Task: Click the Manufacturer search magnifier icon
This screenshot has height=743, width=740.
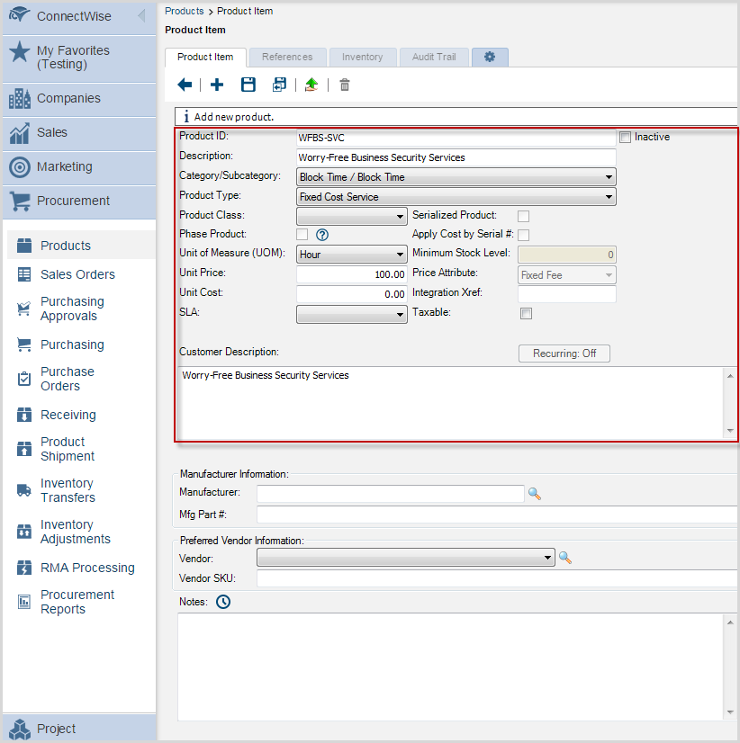Action: pos(534,494)
